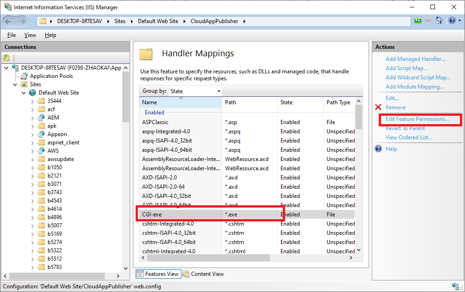Open the View menu
This screenshot has height=292, width=465.
pyautogui.click(x=30, y=35)
